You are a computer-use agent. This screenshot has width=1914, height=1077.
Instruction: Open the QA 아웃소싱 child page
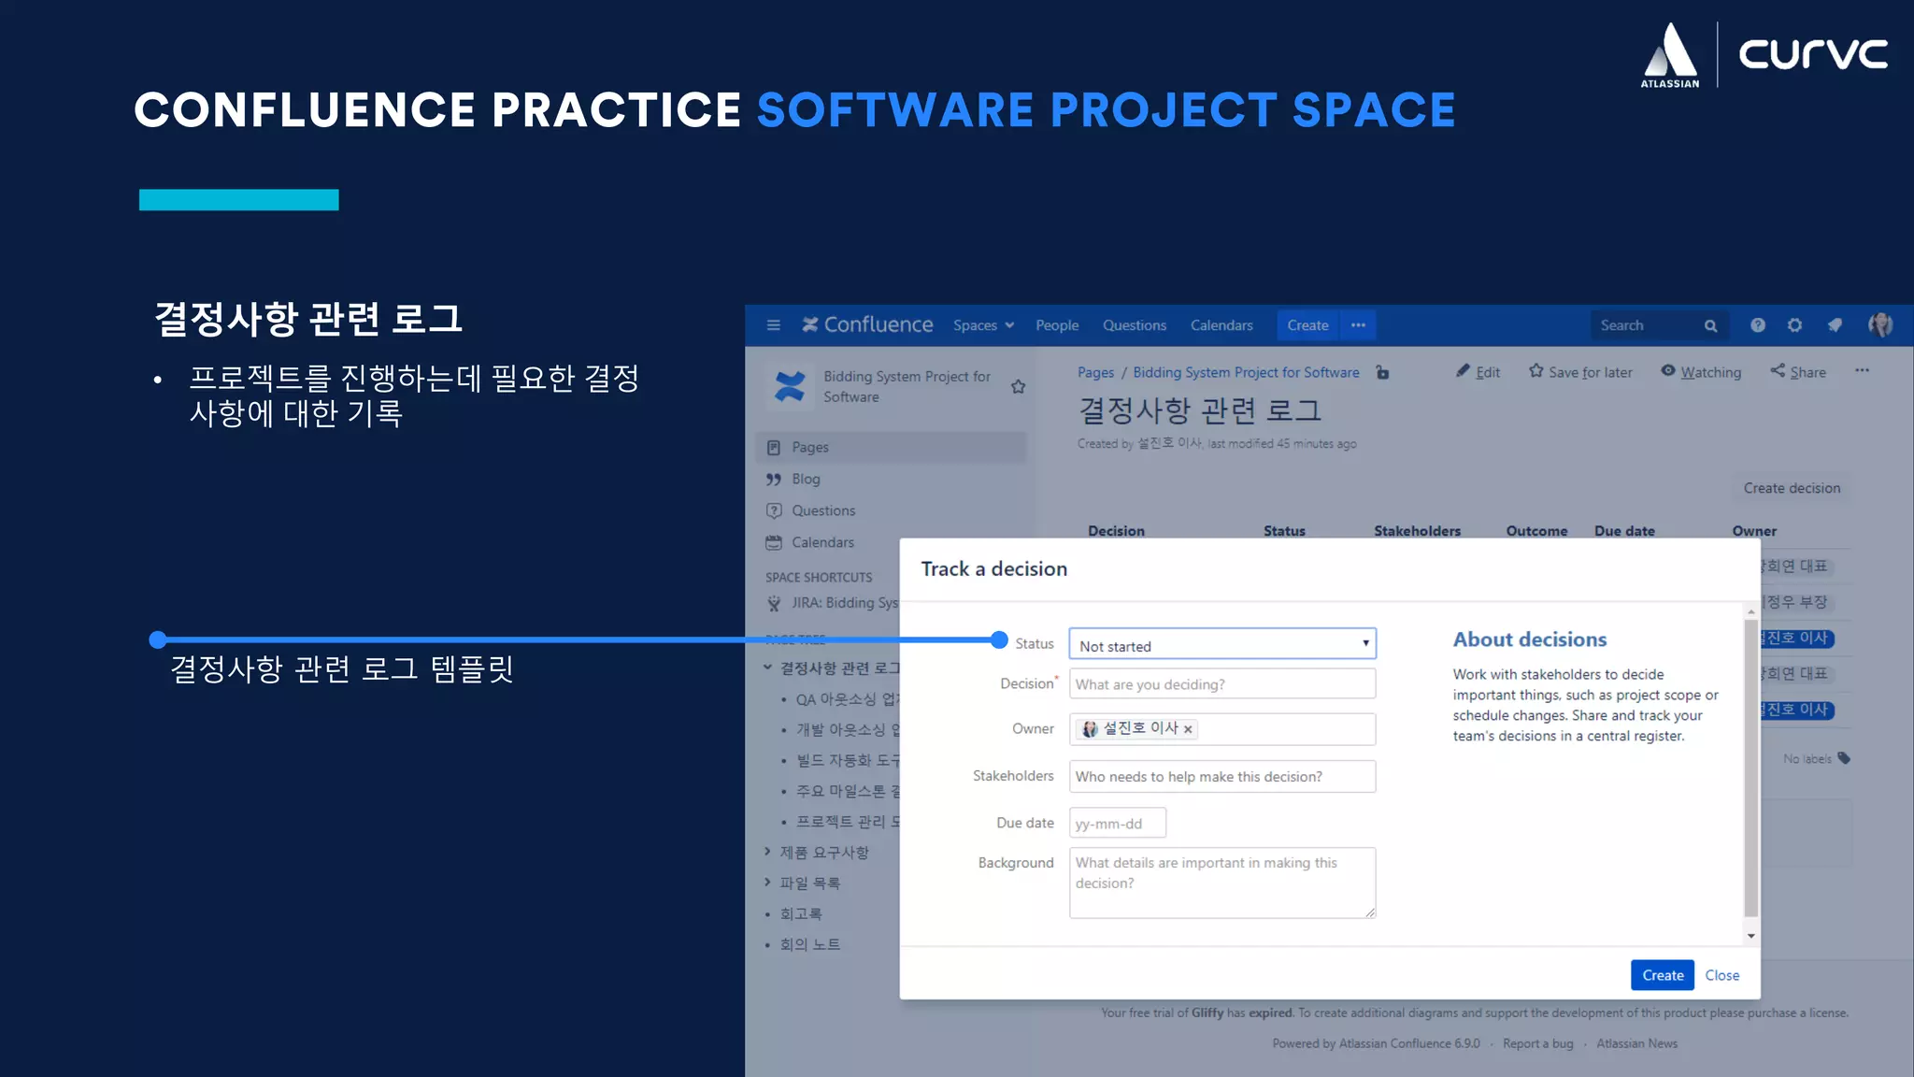[847, 699]
